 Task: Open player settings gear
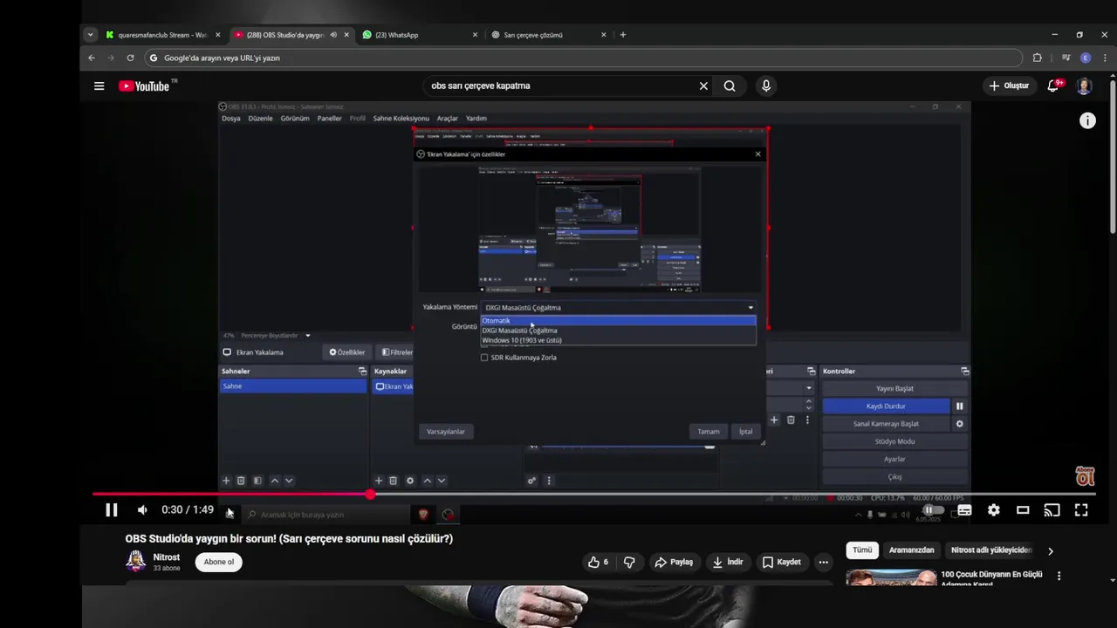tap(994, 510)
